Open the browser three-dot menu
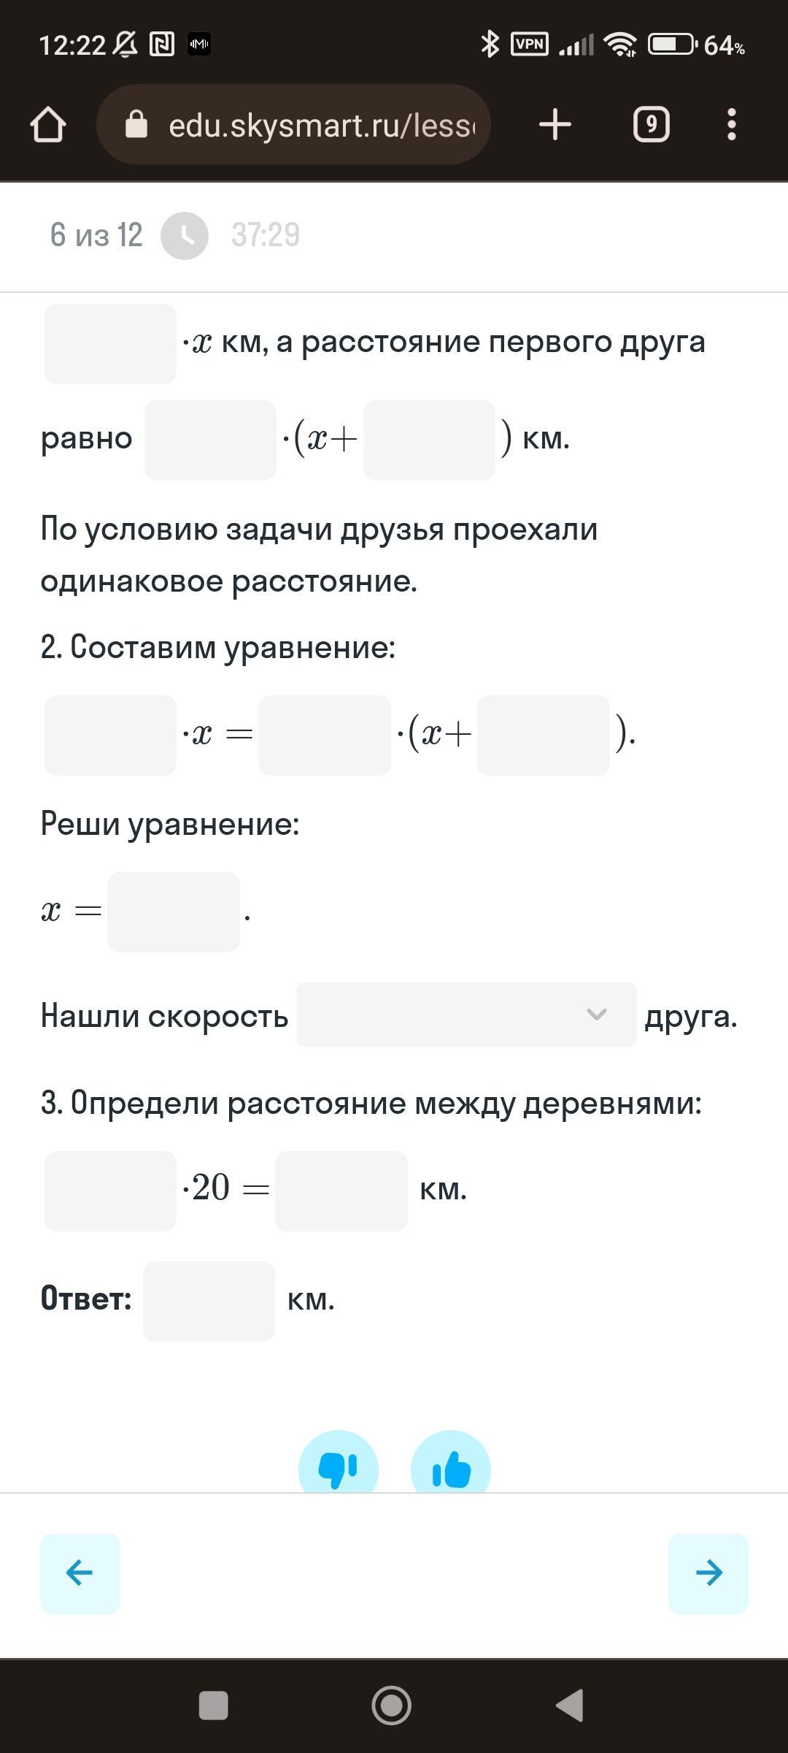The width and height of the screenshot is (788, 1753). pos(732,124)
